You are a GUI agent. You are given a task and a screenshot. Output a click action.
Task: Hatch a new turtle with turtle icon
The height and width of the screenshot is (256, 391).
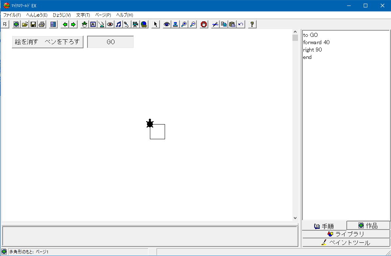click(85, 24)
